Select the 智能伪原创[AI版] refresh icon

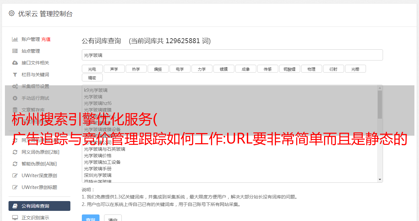(15, 164)
